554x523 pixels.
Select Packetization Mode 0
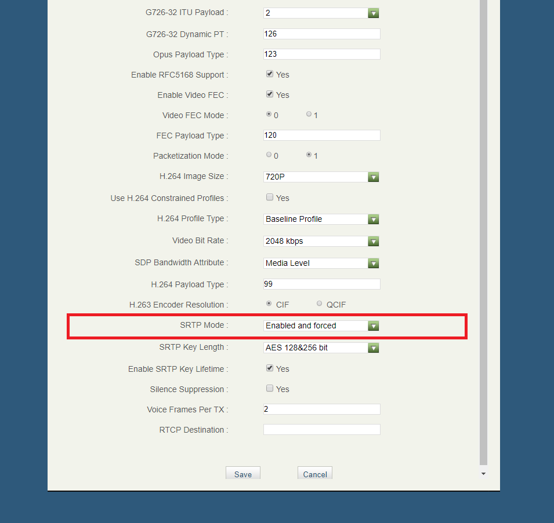[x=269, y=155]
